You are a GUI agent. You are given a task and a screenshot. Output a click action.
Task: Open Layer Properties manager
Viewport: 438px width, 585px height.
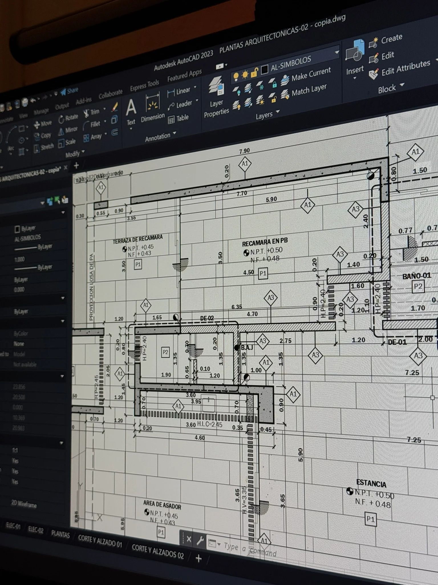click(216, 97)
